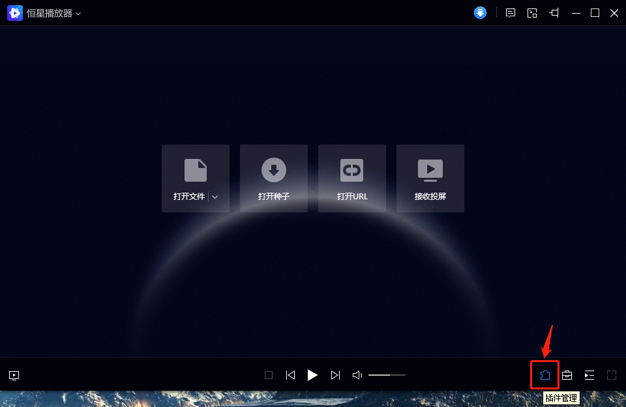The image size is (626, 407).
Task: Switch to mini window mode icon
Action: pyautogui.click(x=532, y=13)
